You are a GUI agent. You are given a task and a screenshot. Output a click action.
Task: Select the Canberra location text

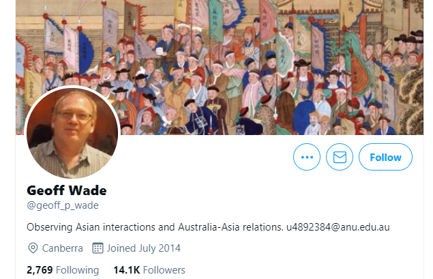coord(63,248)
